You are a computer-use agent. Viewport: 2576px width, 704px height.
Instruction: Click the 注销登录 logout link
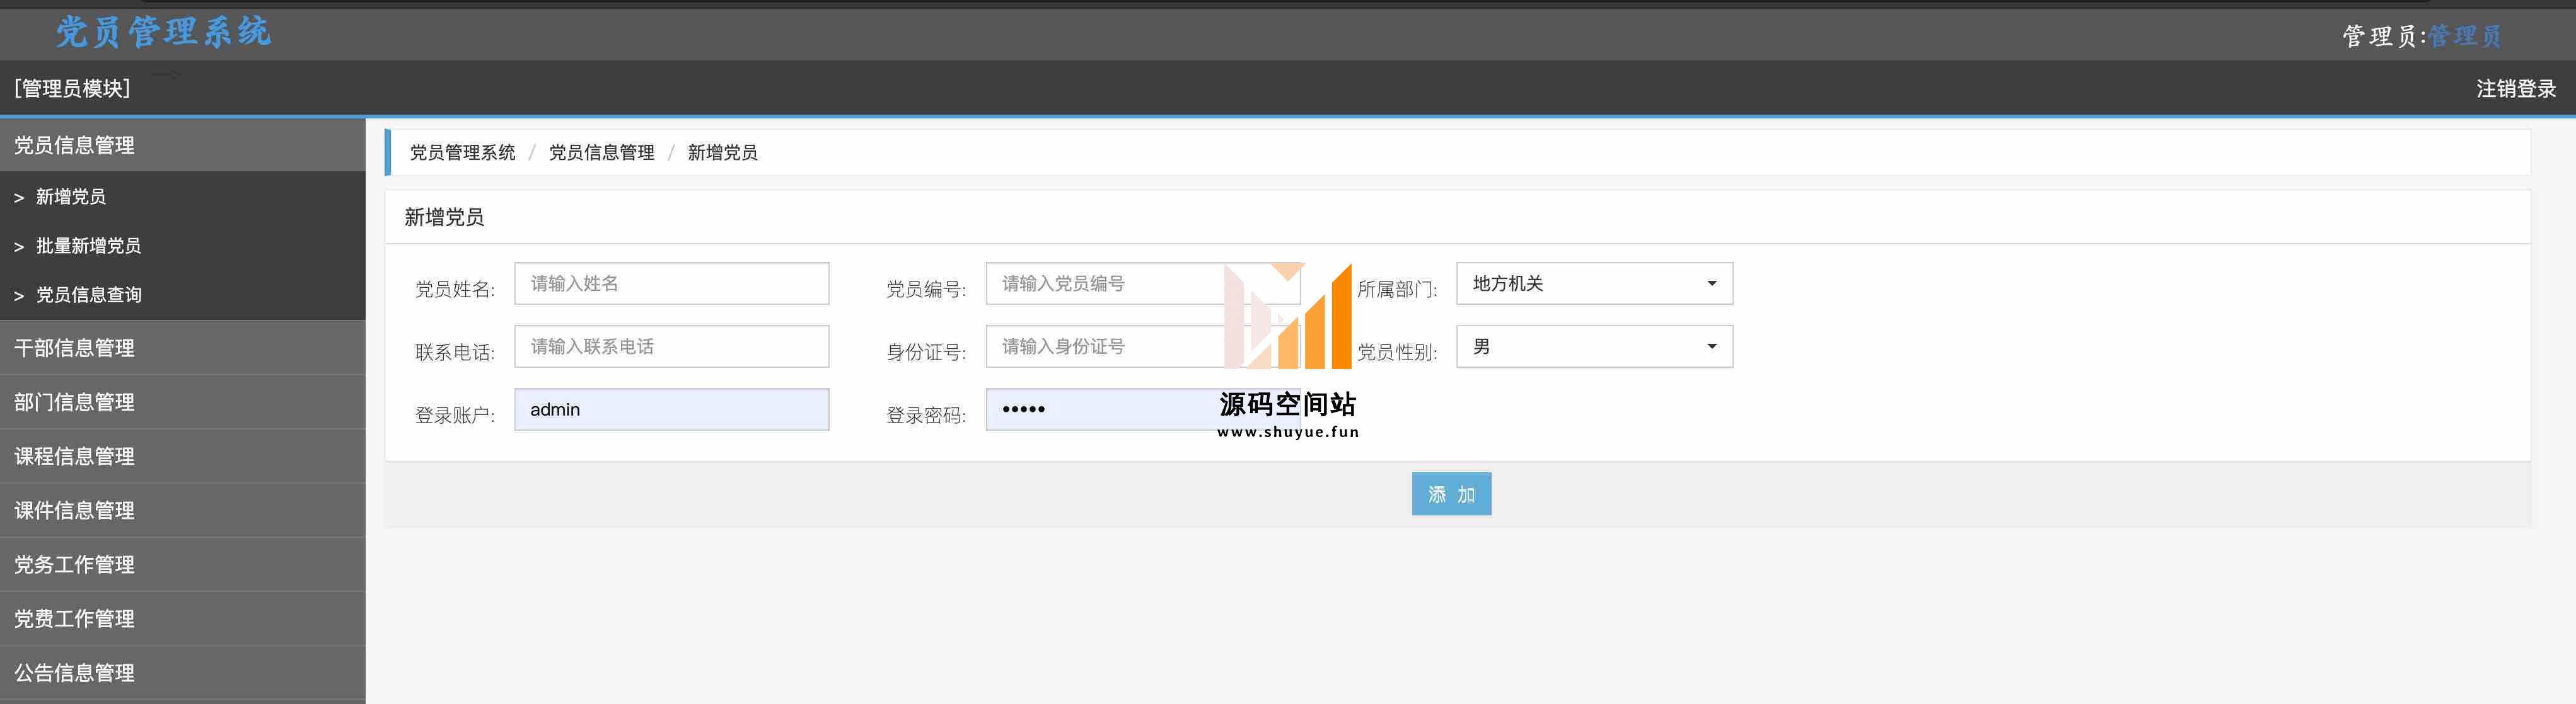coord(2515,89)
